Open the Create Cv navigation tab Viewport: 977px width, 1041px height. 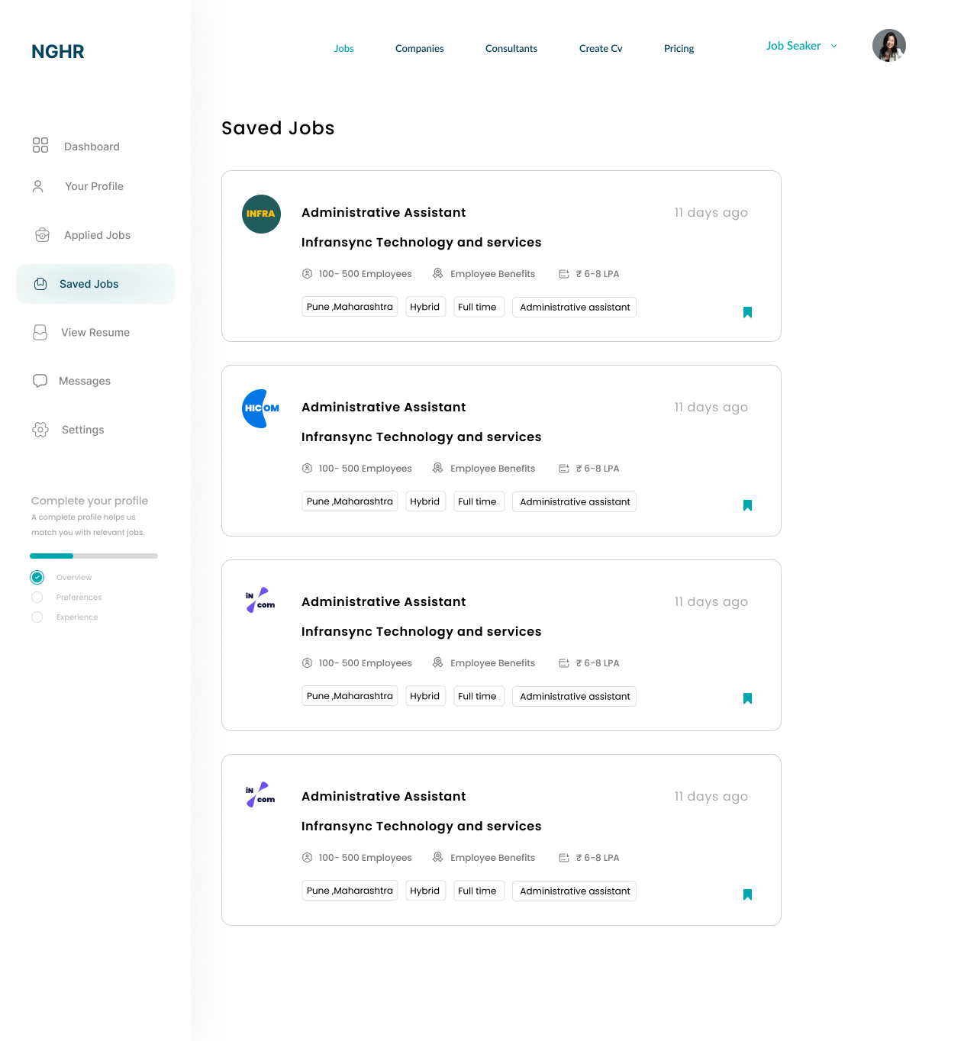pos(601,48)
